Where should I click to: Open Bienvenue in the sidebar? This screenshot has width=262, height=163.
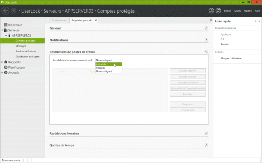tap(15, 25)
